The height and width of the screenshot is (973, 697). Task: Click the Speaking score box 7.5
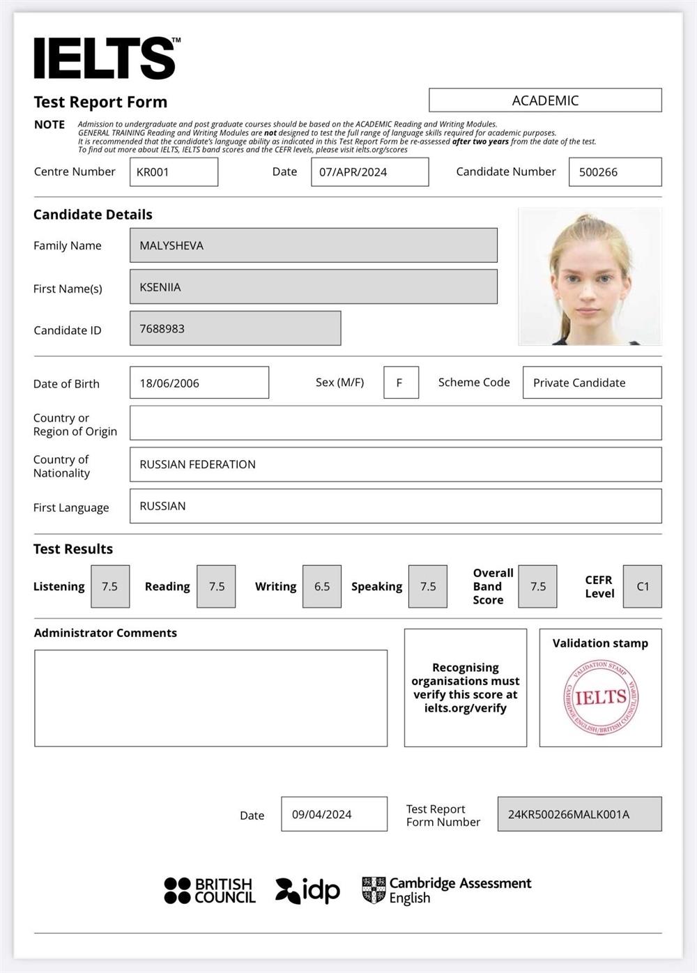428,586
